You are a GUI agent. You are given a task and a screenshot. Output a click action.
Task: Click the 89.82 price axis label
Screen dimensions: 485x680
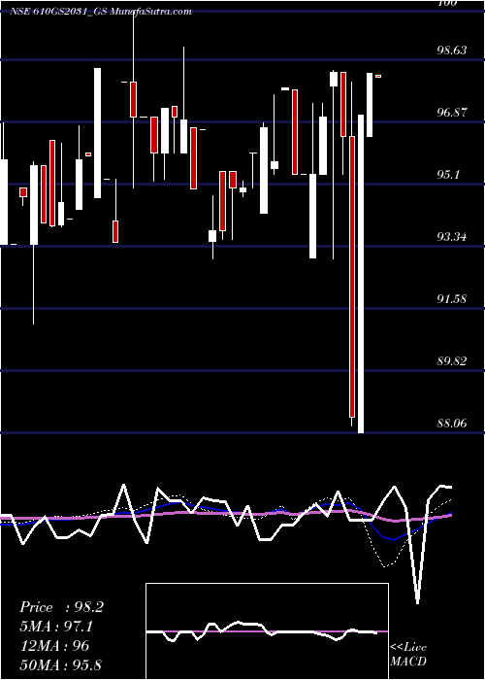452,360
